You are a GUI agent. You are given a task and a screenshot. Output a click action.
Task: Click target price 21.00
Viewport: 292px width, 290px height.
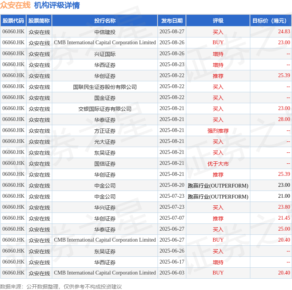click(284, 196)
